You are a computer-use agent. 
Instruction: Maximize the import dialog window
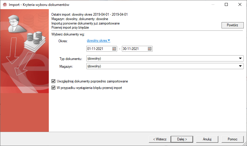pyautogui.click(x=226, y=4)
